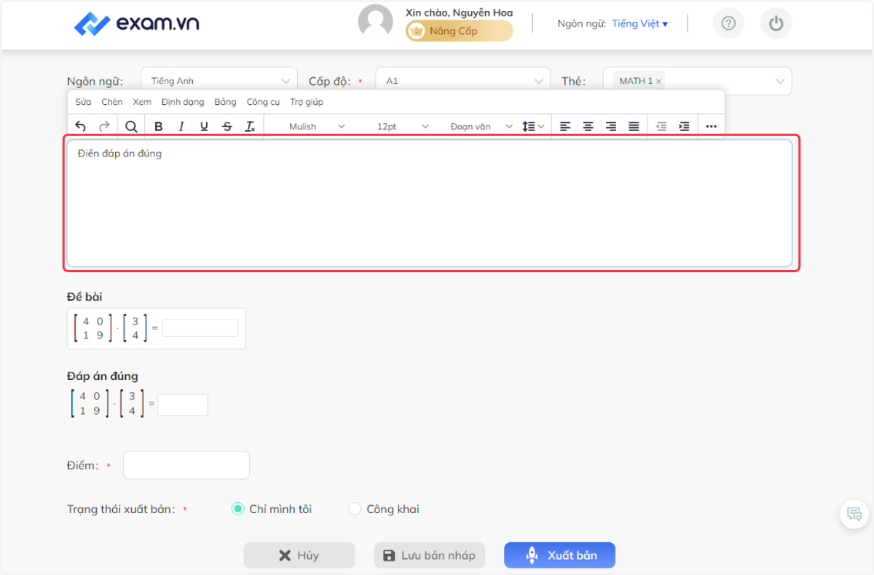This screenshot has width=874, height=575.
Task: Expand the Cấp độ A1 dropdown
Action: (x=462, y=81)
